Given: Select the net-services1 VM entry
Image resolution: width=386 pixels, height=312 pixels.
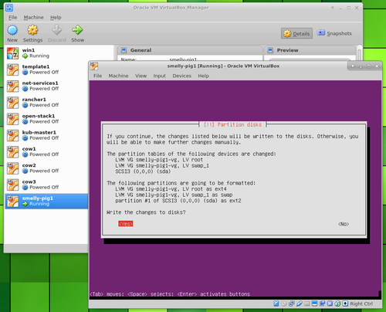Looking at the screenshot, I should click(46, 86).
